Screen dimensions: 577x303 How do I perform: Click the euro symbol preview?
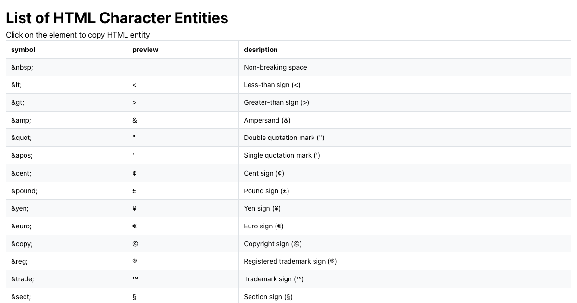135,226
